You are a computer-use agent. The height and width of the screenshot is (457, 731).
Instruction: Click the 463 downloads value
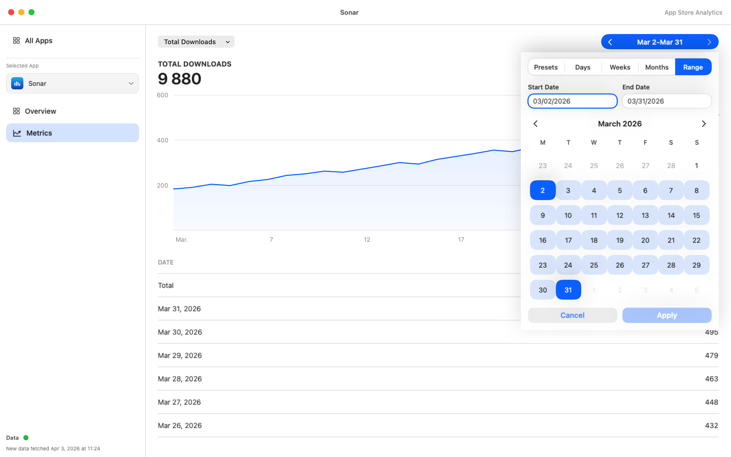[x=711, y=379]
